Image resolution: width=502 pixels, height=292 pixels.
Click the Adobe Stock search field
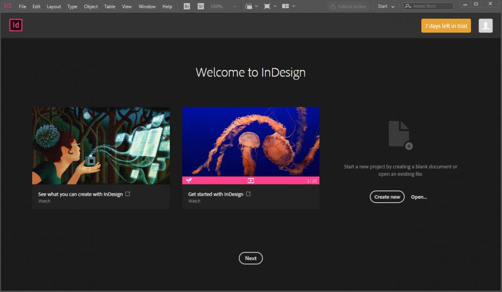coord(428,6)
